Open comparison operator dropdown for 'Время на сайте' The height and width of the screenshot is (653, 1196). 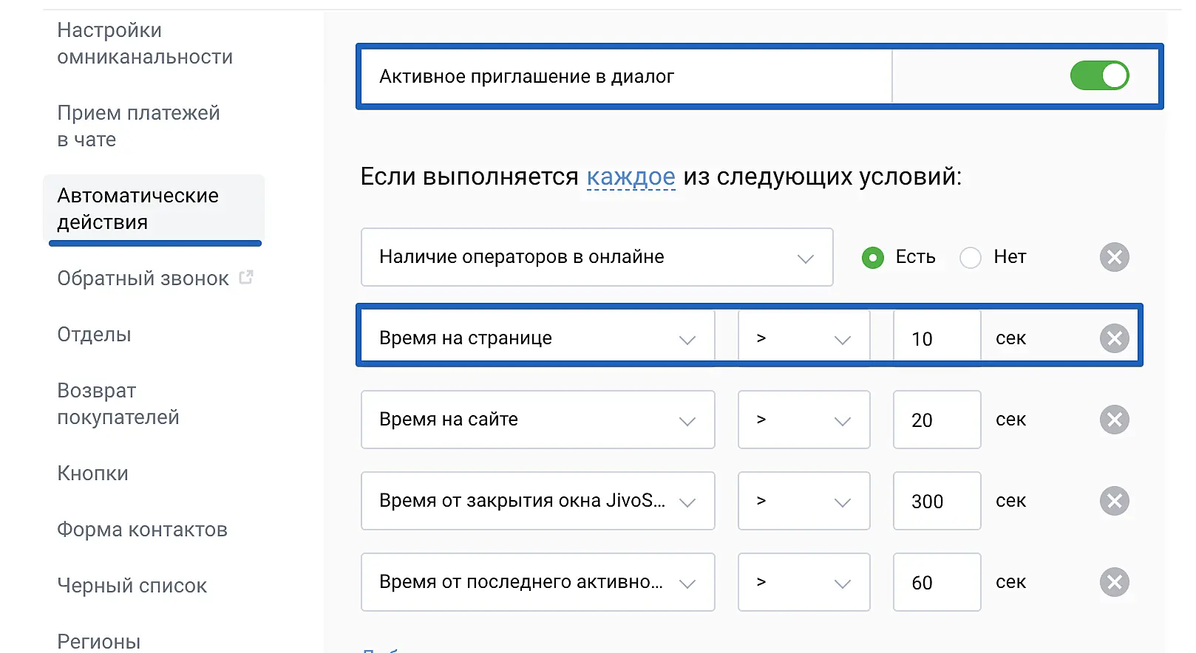click(803, 420)
